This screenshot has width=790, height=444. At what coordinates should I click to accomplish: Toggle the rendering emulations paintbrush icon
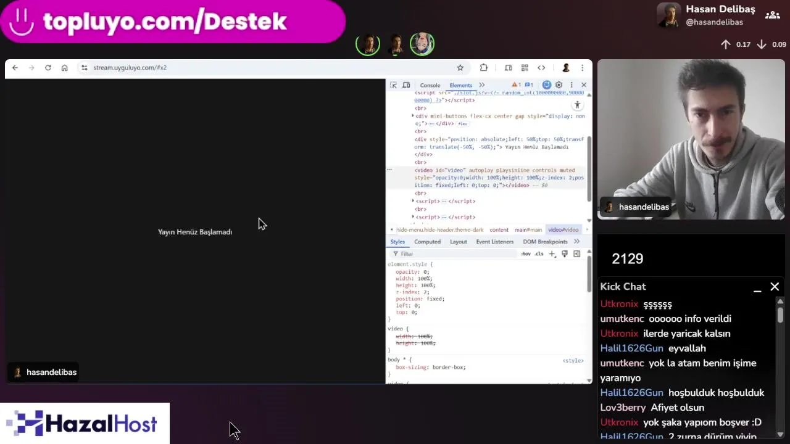click(x=565, y=254)
